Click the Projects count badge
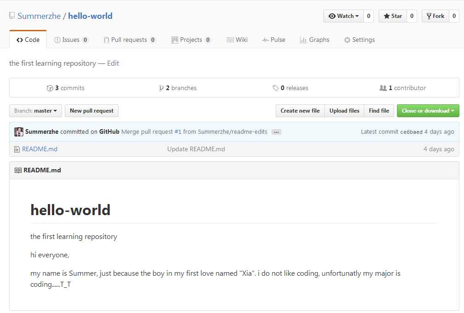The width and height of the screenshot is (464, 313). (x=208, y=40)
